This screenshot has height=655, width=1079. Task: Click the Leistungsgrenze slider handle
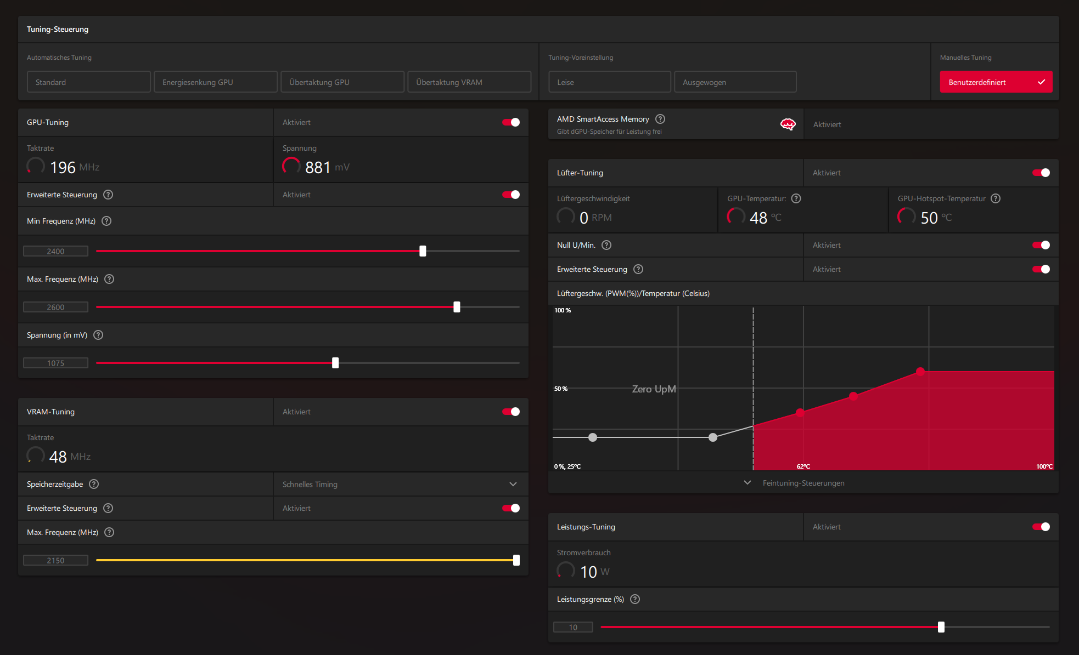[x=941, y=627]
